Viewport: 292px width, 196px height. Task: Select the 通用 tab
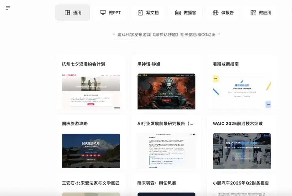pos(73,13)
